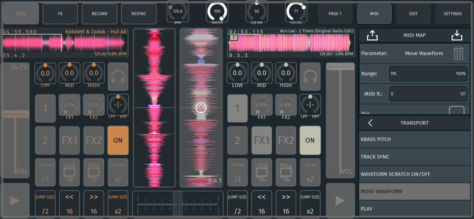The width and height of the screenshot is (474, 219).
Task: Click the FX button in top bar
Action: (x=60, y=14)
